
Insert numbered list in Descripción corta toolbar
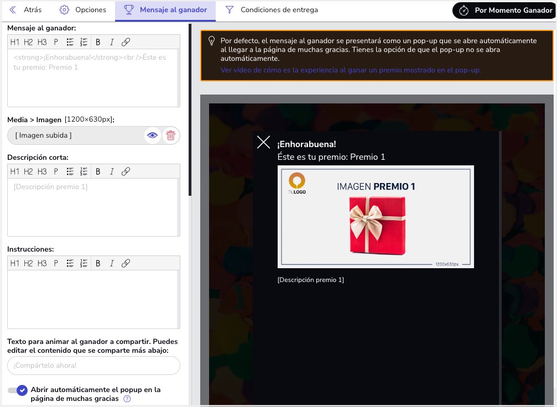tap(84, 171)
